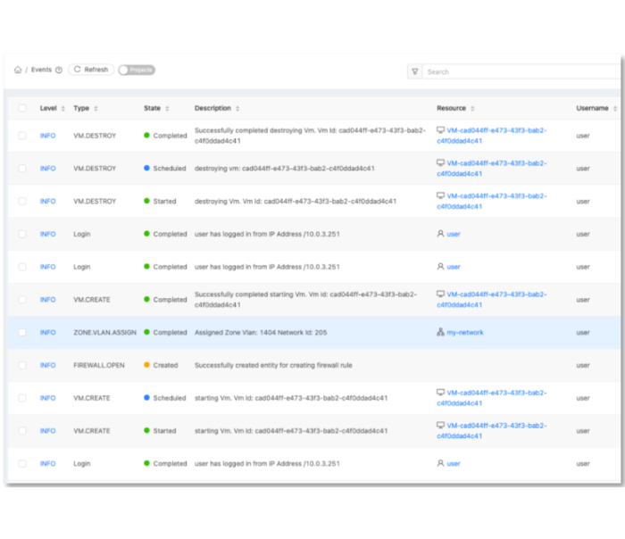Toggle the Projects switch
Image resolution: width=625 pixels, height=539 pixels.
tap(137, 70)
